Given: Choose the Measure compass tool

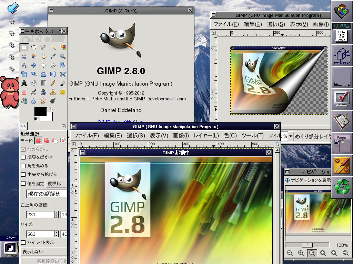Looking at the screenshot, I should [x=24, y=65].
